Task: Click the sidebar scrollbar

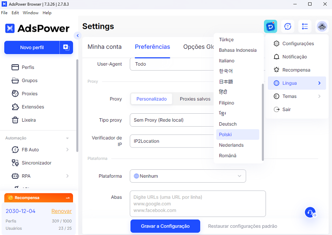Action: [77, 105]
